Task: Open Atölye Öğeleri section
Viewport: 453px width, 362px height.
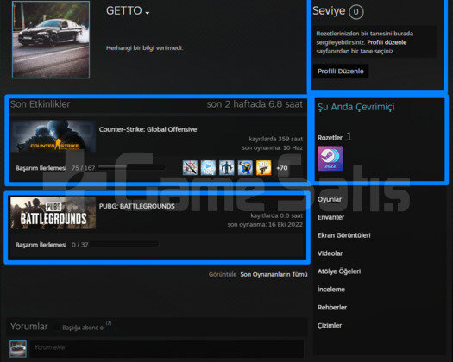Action: pyautogui.click(x=339, y=271)
